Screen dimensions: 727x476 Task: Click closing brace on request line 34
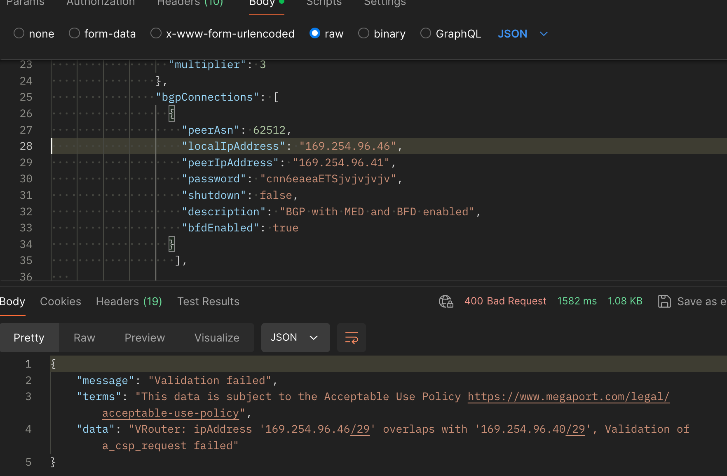(171, 244)
